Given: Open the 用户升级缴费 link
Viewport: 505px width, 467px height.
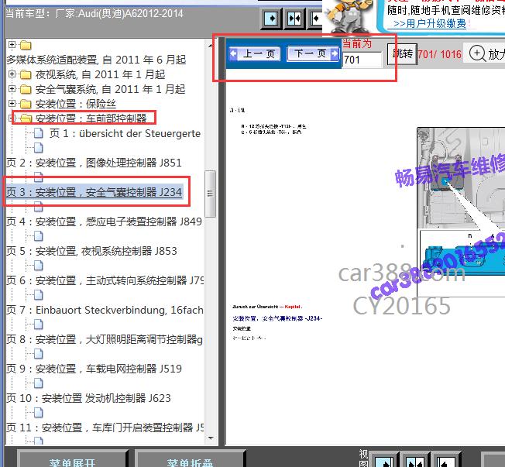Looking at the screenshot, I should (x=429, y=23).
